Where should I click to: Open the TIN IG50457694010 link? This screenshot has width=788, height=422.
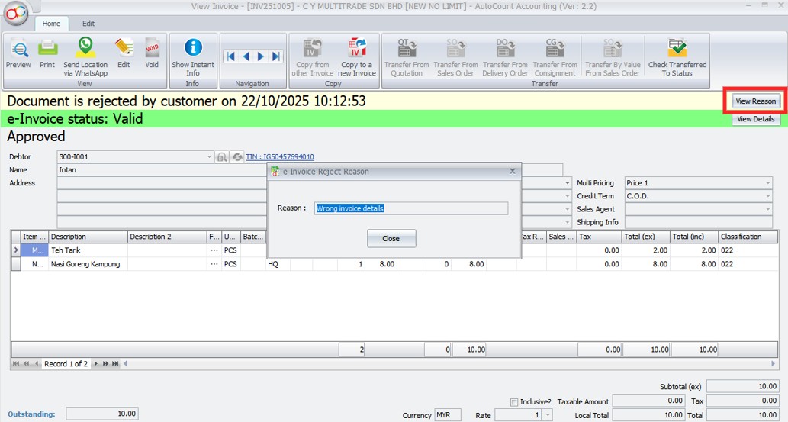click(280, 157)
